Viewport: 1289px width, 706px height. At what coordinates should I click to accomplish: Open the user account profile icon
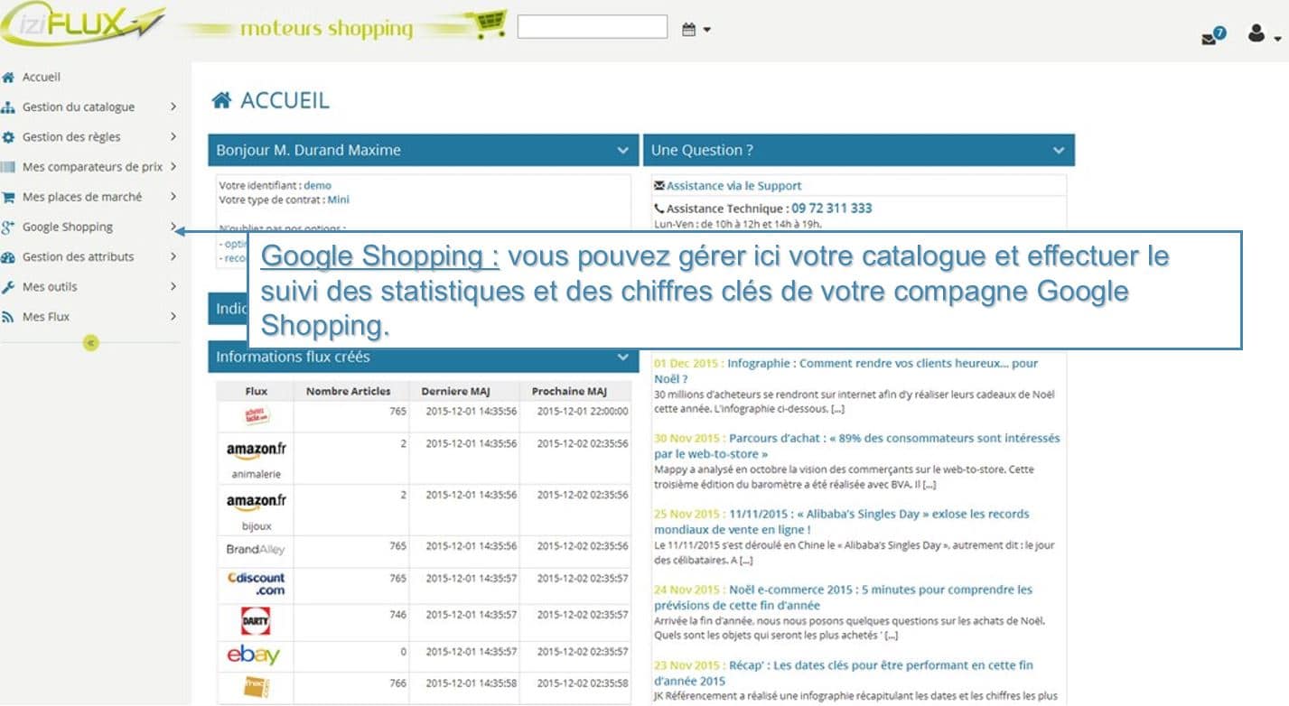[1256, 33]
